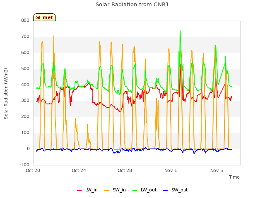Click the blue SW_out legend color marker
The height and width of the screenshot is (198, 265).
pos(166,191)
